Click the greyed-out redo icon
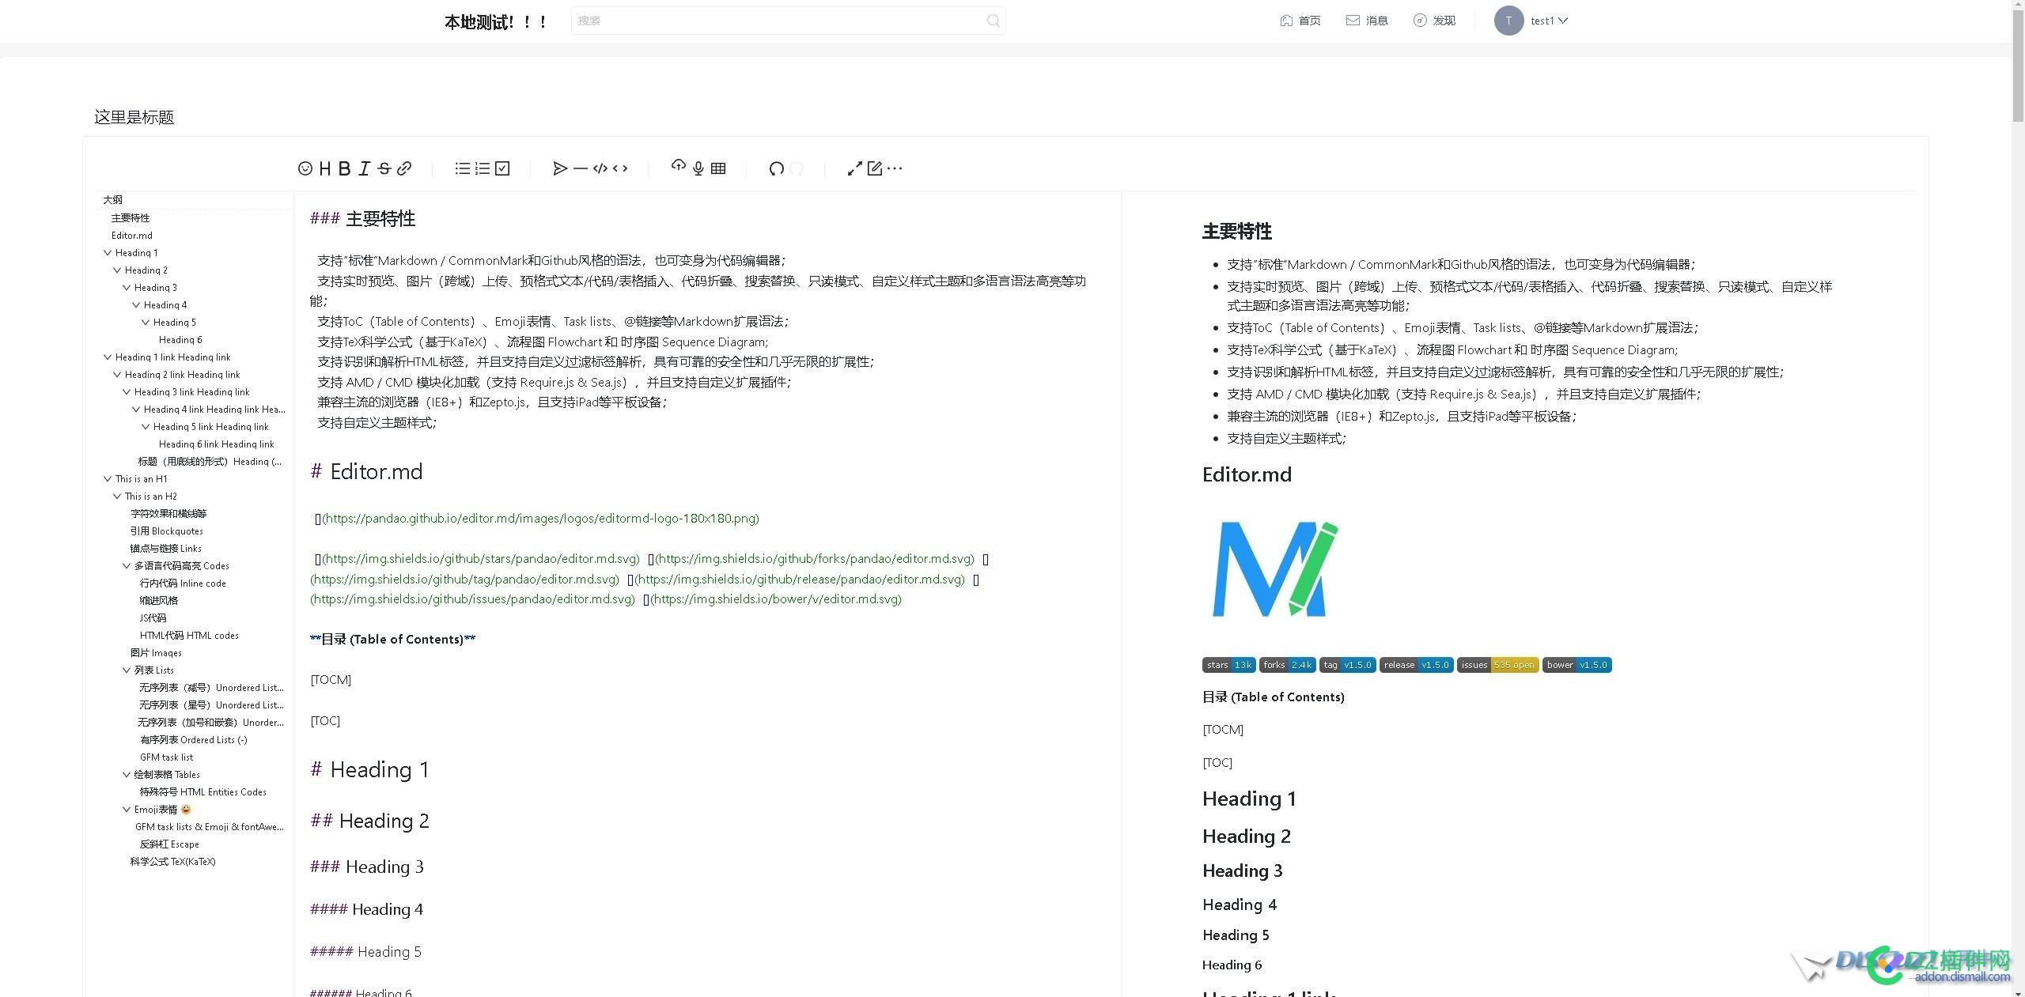Viewport: 2025px width, 997px height. tap(797, 168)
